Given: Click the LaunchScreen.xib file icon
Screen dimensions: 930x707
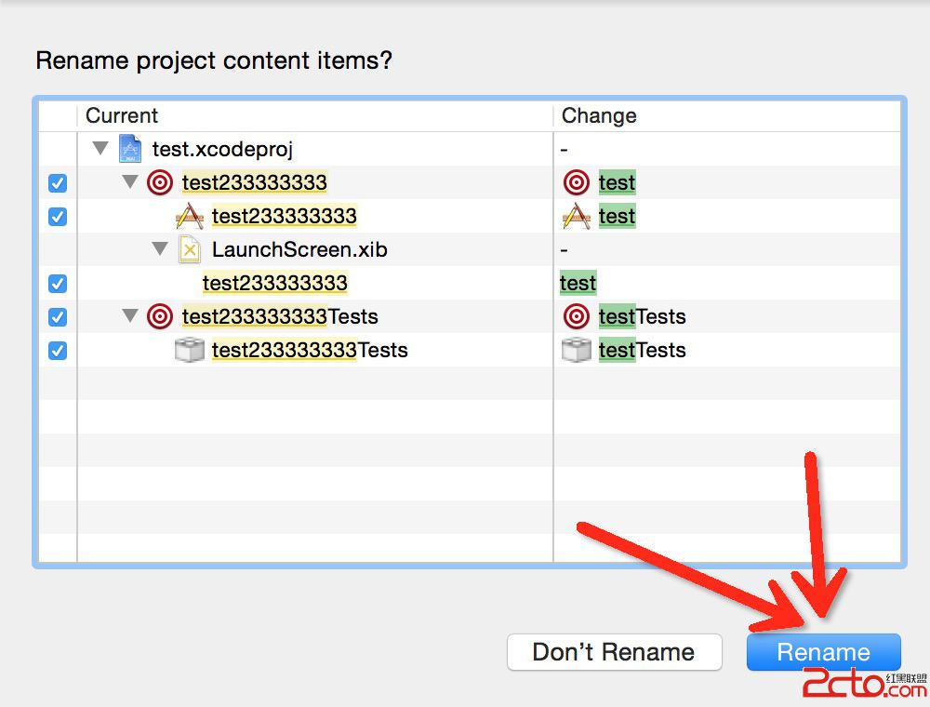Looking at the screenshot, I should tap(190, 249).
